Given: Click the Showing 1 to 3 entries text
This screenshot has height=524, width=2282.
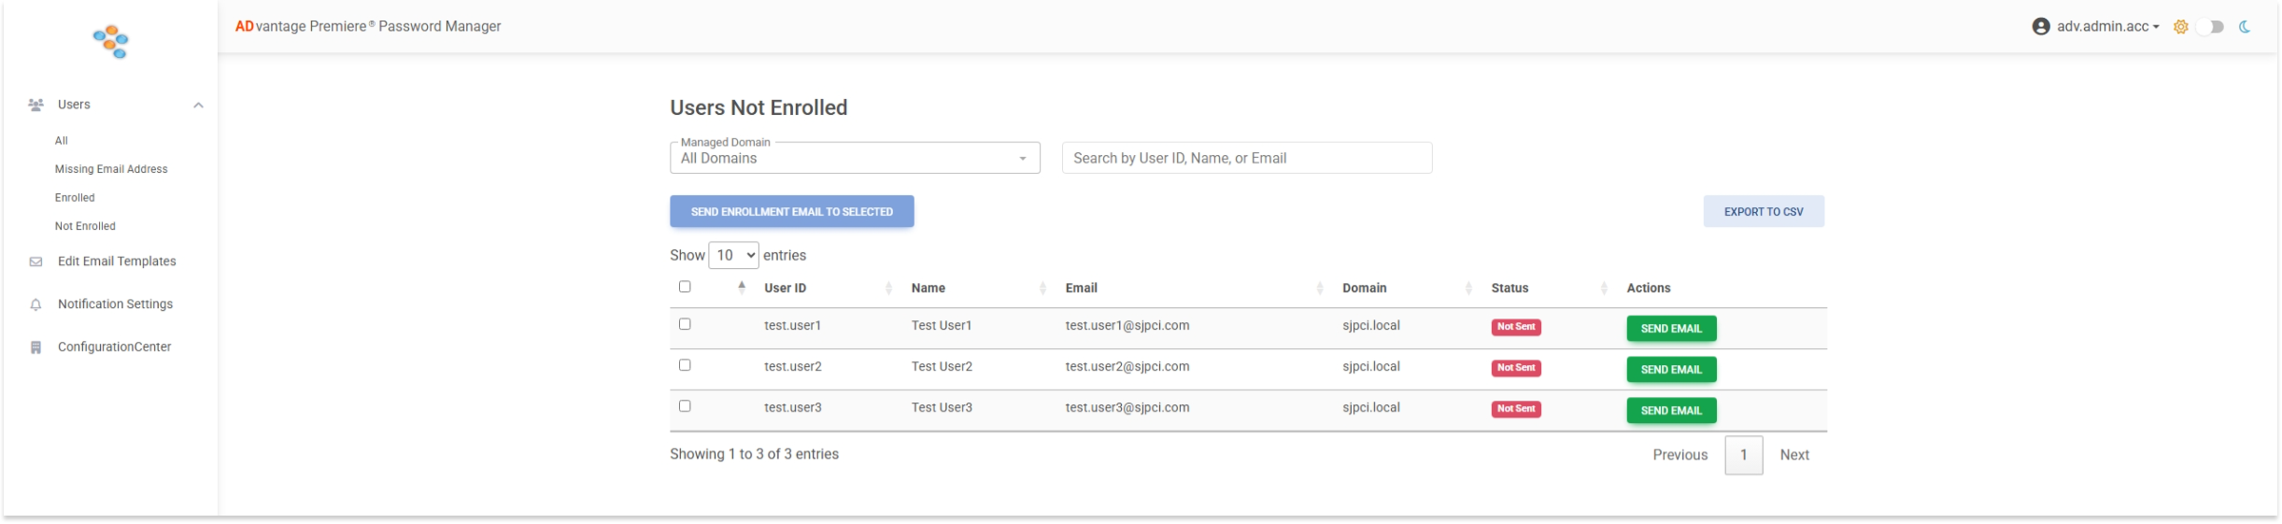Looking at the screenshot, I should coord(754,454).
